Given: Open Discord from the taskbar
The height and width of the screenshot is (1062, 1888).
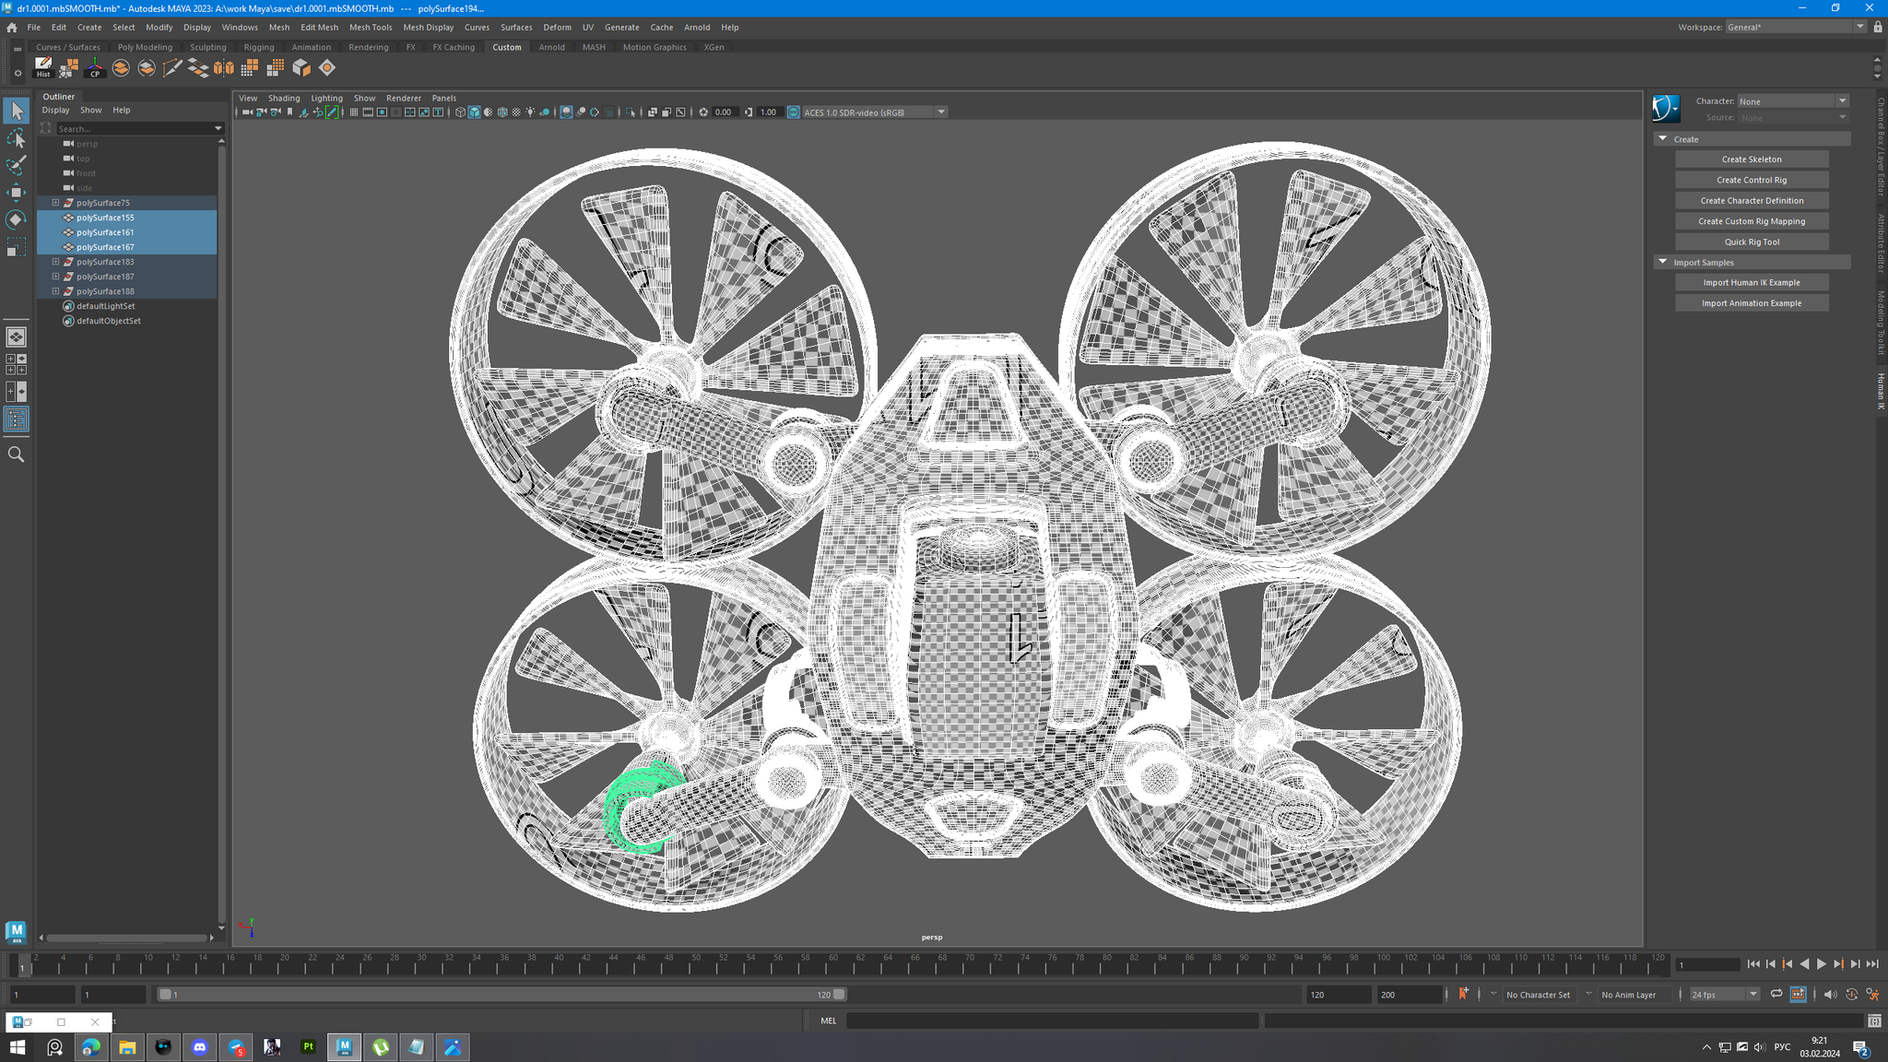Looking at the screenshot, I should (x=200, y=1047).
